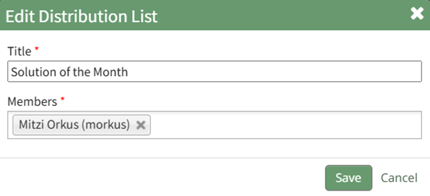The image size is (430, 196).
Task: Close the Edit Distribution List dialog
Action: coord(417,14)
